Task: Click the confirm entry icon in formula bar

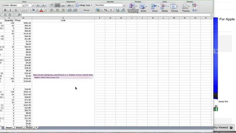Action: click(10, 15)
